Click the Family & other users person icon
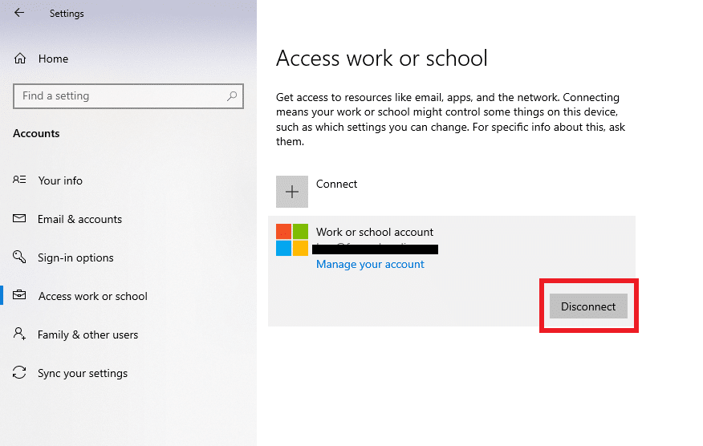 coord(19,334)
